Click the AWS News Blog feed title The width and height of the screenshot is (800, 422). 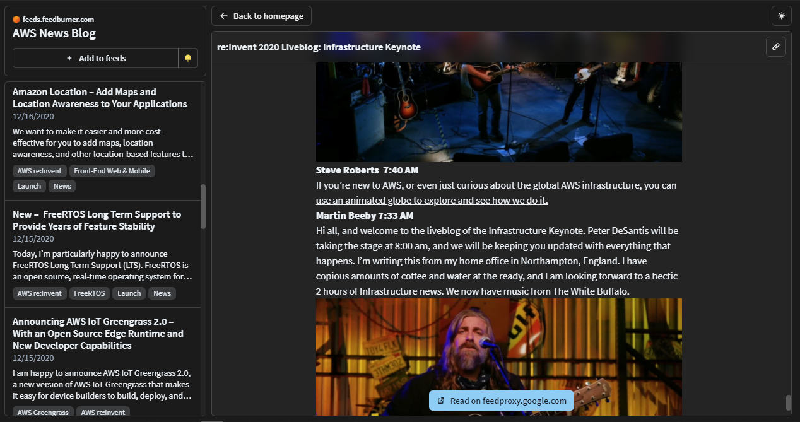pyautogui.click(x=54, y=33)
